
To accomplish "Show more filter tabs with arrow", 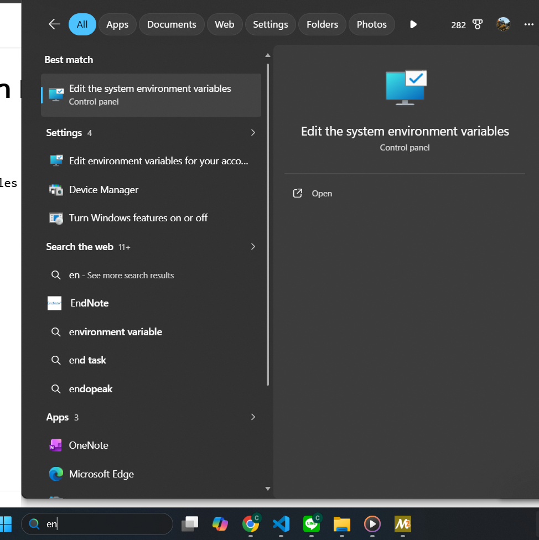I will coord(413,24).
